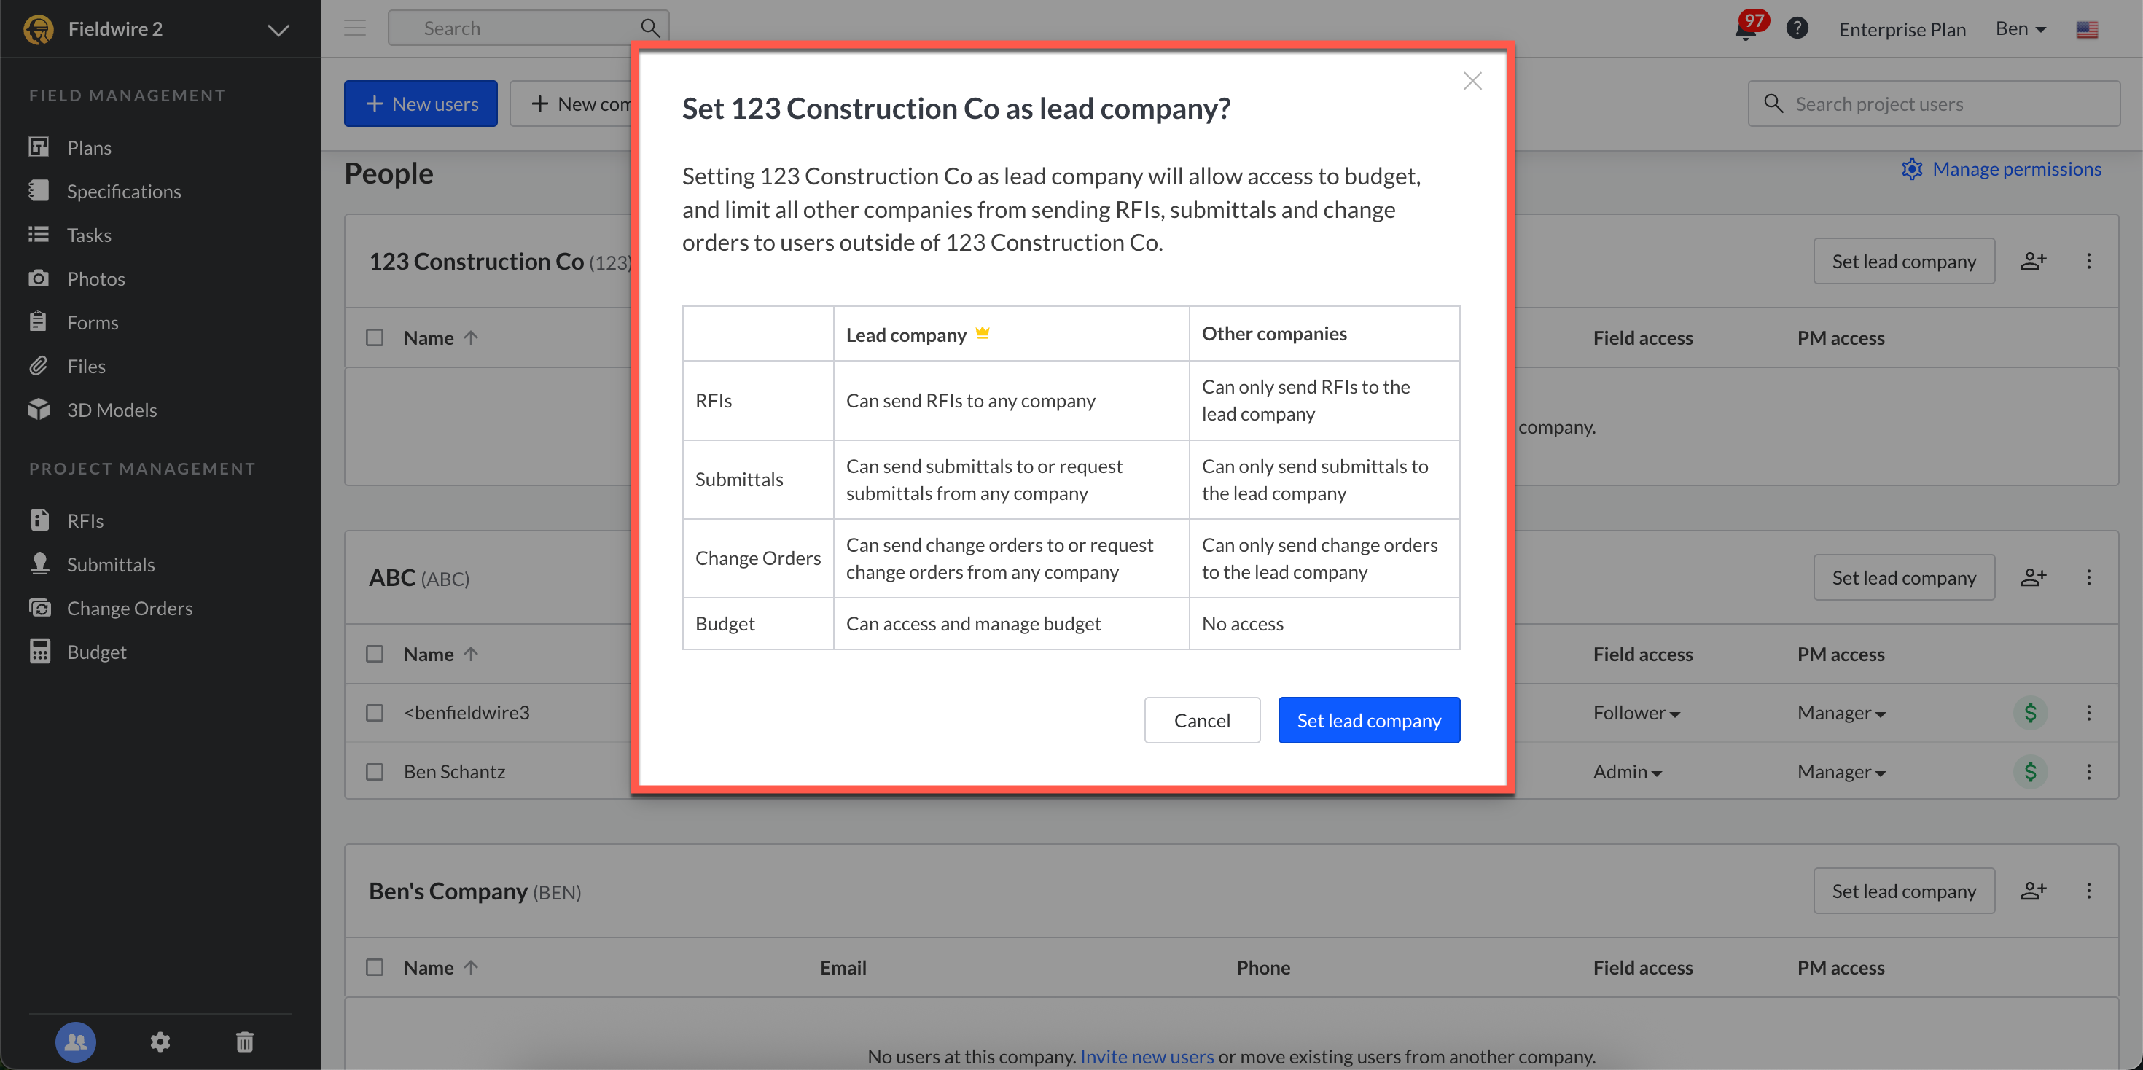Image resolution: width=2143 pixels, height=1070 pixels.
Task: Open the trash icon in sidebar footer
Action: pos(245,1042)
